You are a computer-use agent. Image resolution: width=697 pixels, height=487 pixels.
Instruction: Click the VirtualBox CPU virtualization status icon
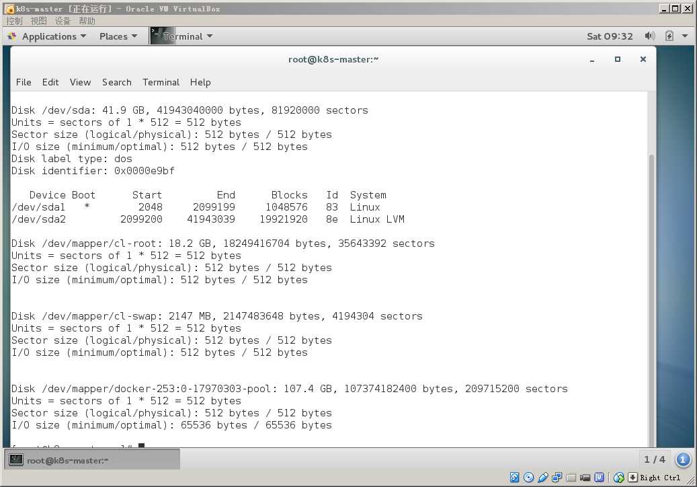(600, 478)
